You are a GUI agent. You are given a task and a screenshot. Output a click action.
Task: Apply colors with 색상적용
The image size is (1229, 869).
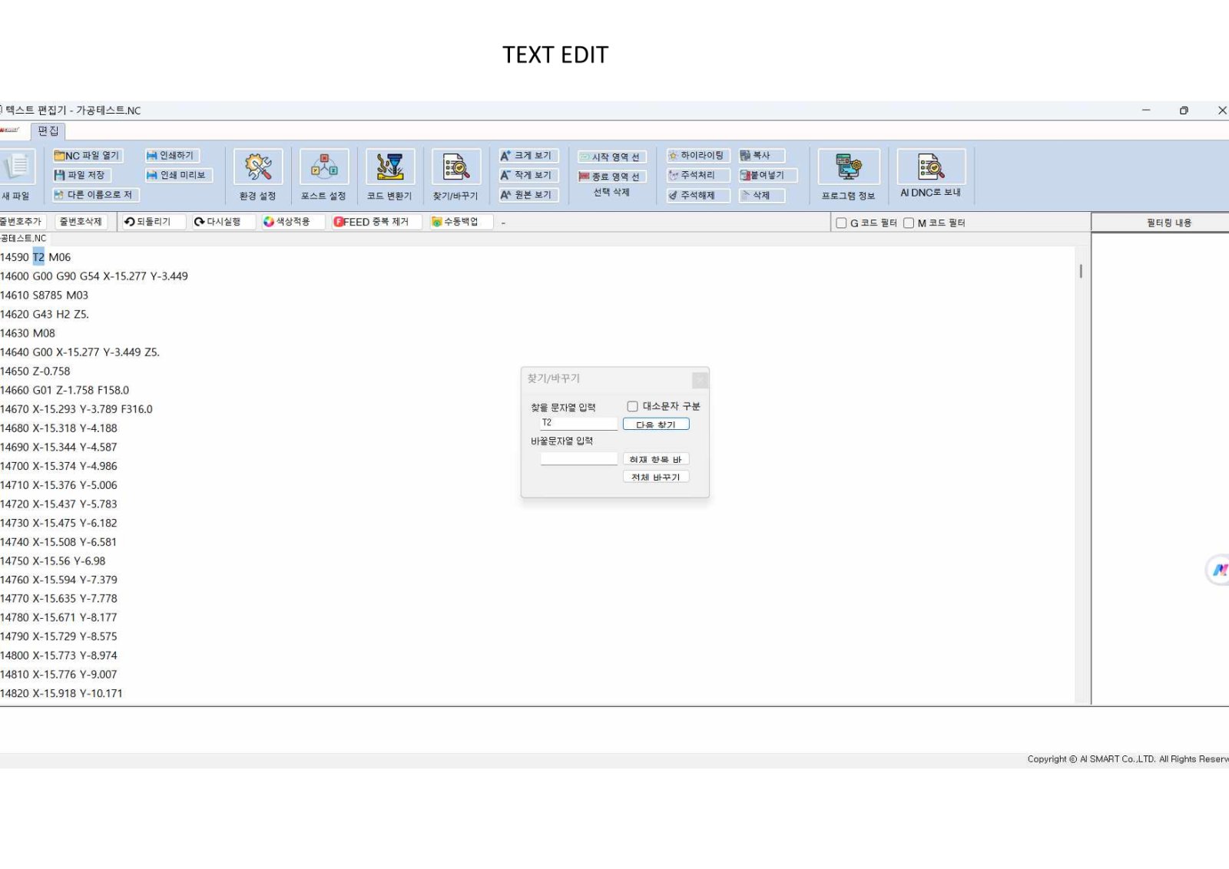[292, 221]
